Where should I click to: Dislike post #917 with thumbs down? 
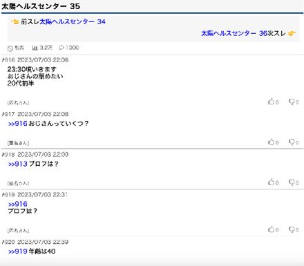(x=292, y=142)
